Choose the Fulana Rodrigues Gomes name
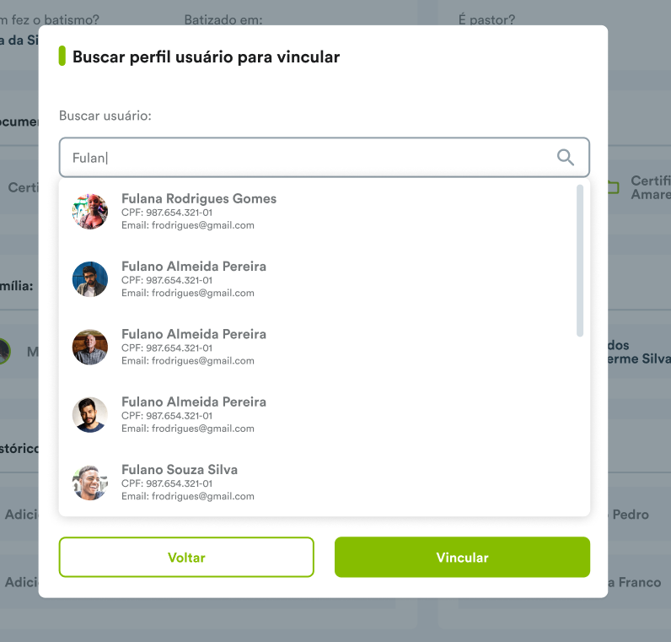The width and height of the screenshot is (671, 642). (x=199, y=198)
